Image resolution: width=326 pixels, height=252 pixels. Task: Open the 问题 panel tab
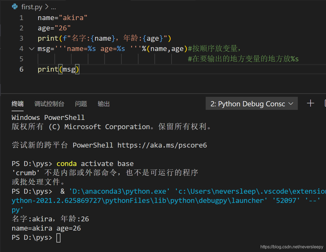(81, 104)
